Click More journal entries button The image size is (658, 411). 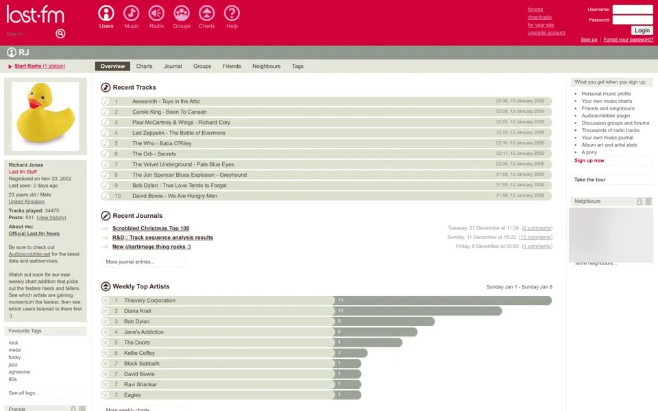[143, 262]
